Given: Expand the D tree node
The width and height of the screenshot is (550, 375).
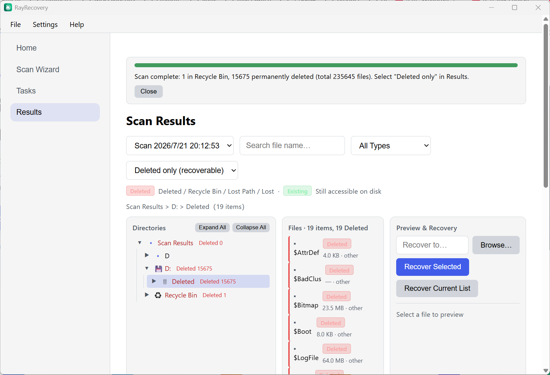Looking at the screenshot, I should coord(147,255).
